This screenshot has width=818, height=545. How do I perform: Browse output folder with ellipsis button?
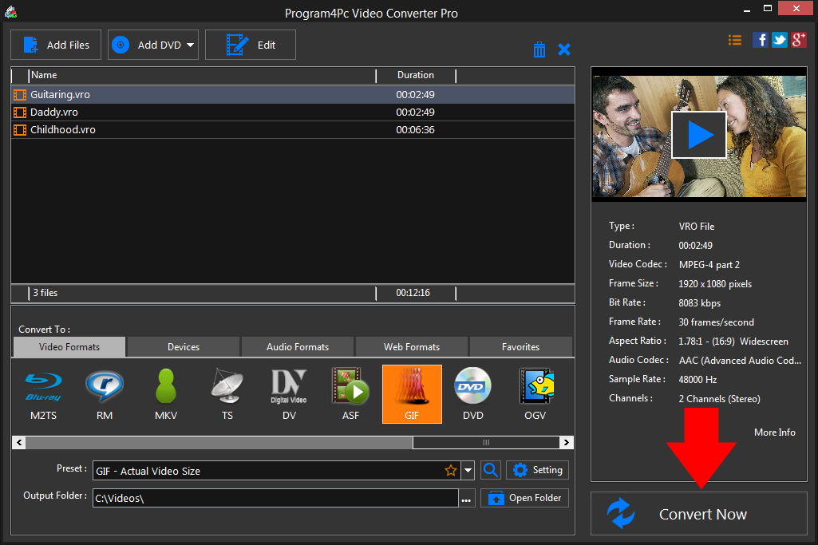click(x=467, y=499)
